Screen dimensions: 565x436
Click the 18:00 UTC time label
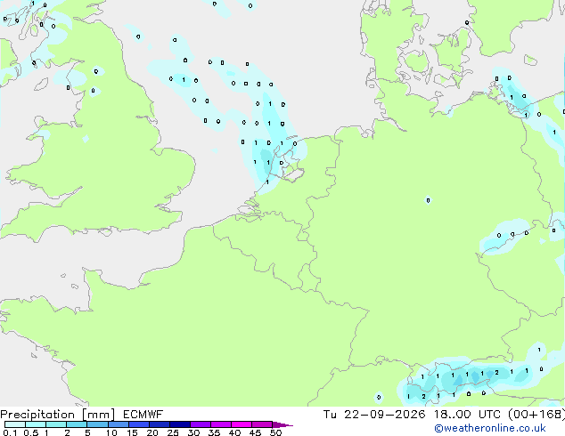tap(467, 415)
